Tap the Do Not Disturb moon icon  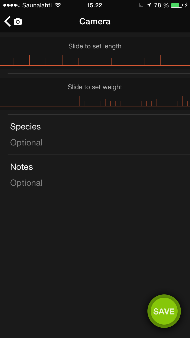click(141, 5)
